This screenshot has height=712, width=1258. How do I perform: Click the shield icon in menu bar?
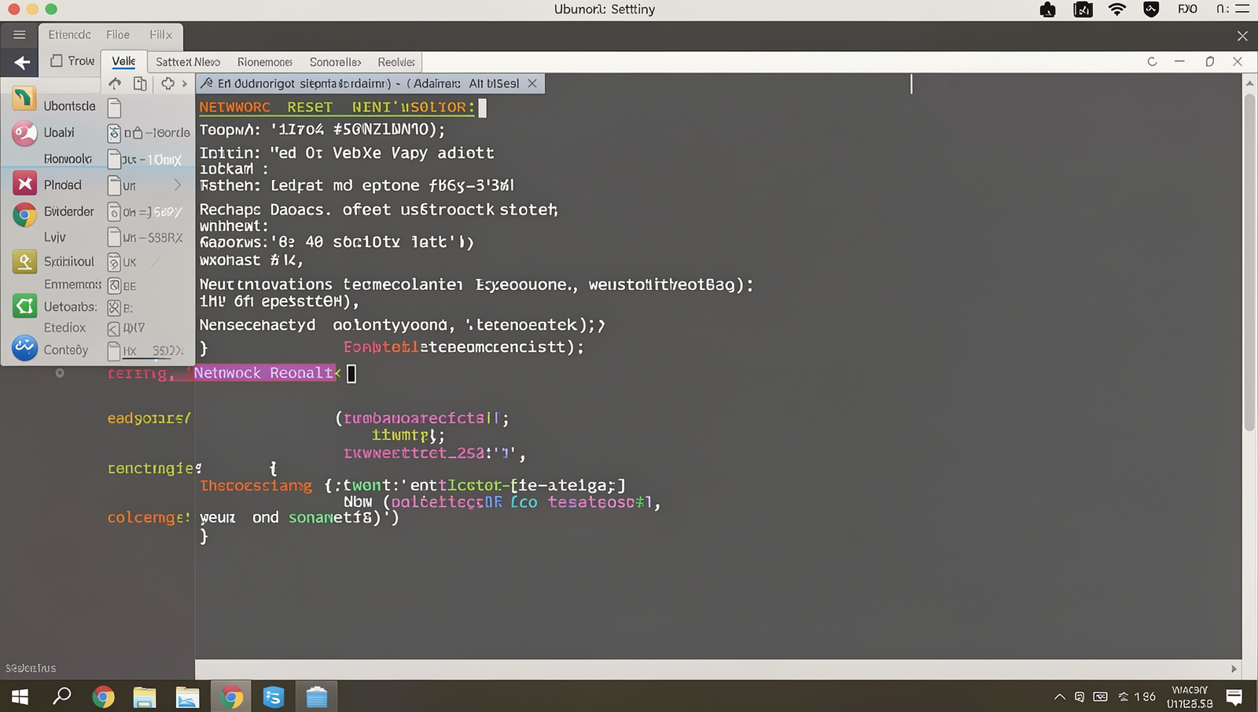pos(1151,9)
